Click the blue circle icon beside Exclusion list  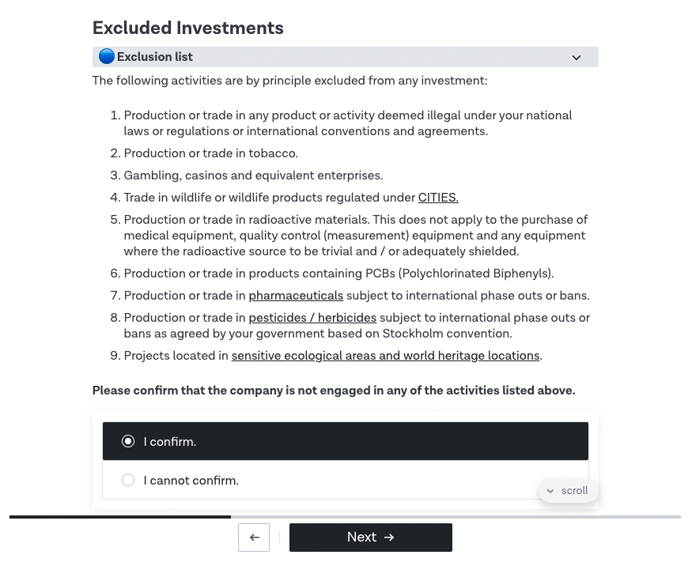(x=107, y=57)
